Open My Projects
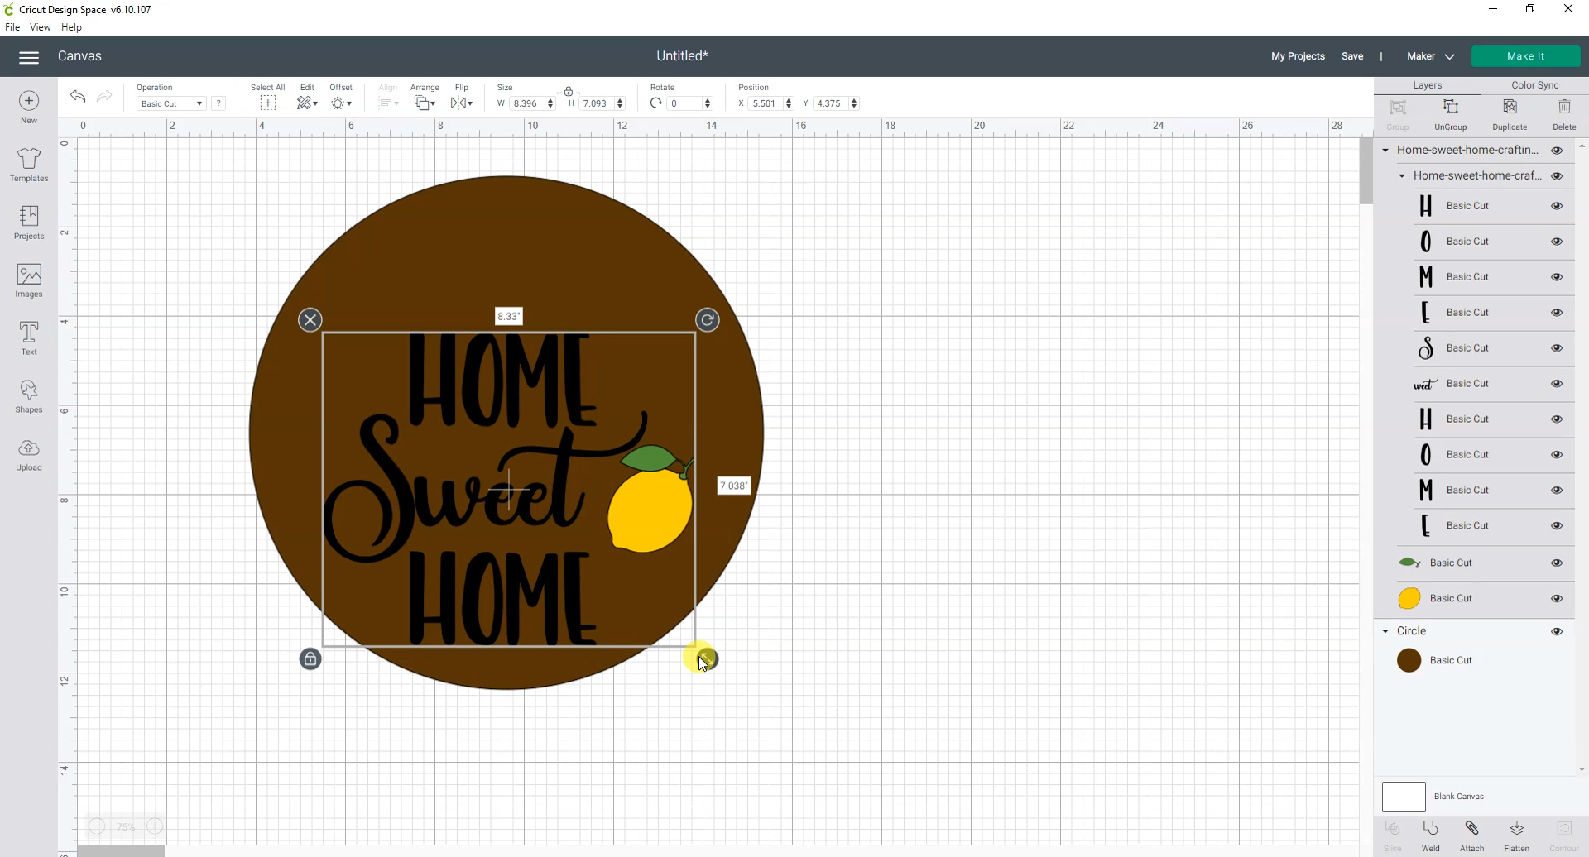 click(1298, 56)
